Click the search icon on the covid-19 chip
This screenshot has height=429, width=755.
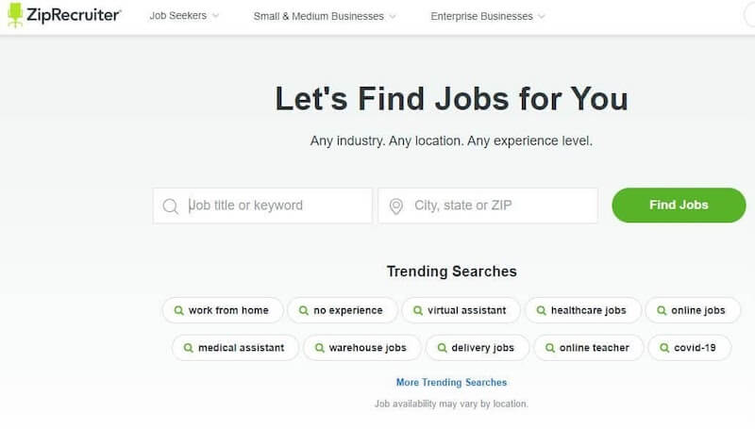664,348
